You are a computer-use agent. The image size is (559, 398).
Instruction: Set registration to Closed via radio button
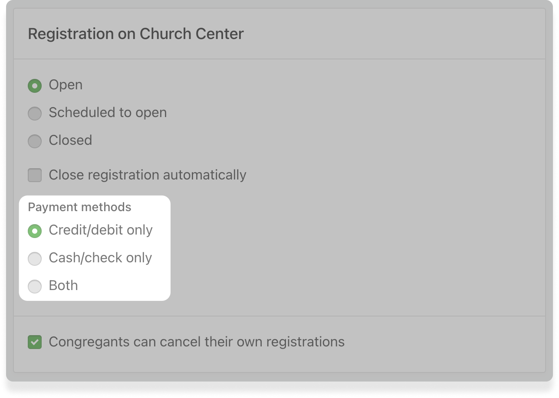(x=35, y=141)
